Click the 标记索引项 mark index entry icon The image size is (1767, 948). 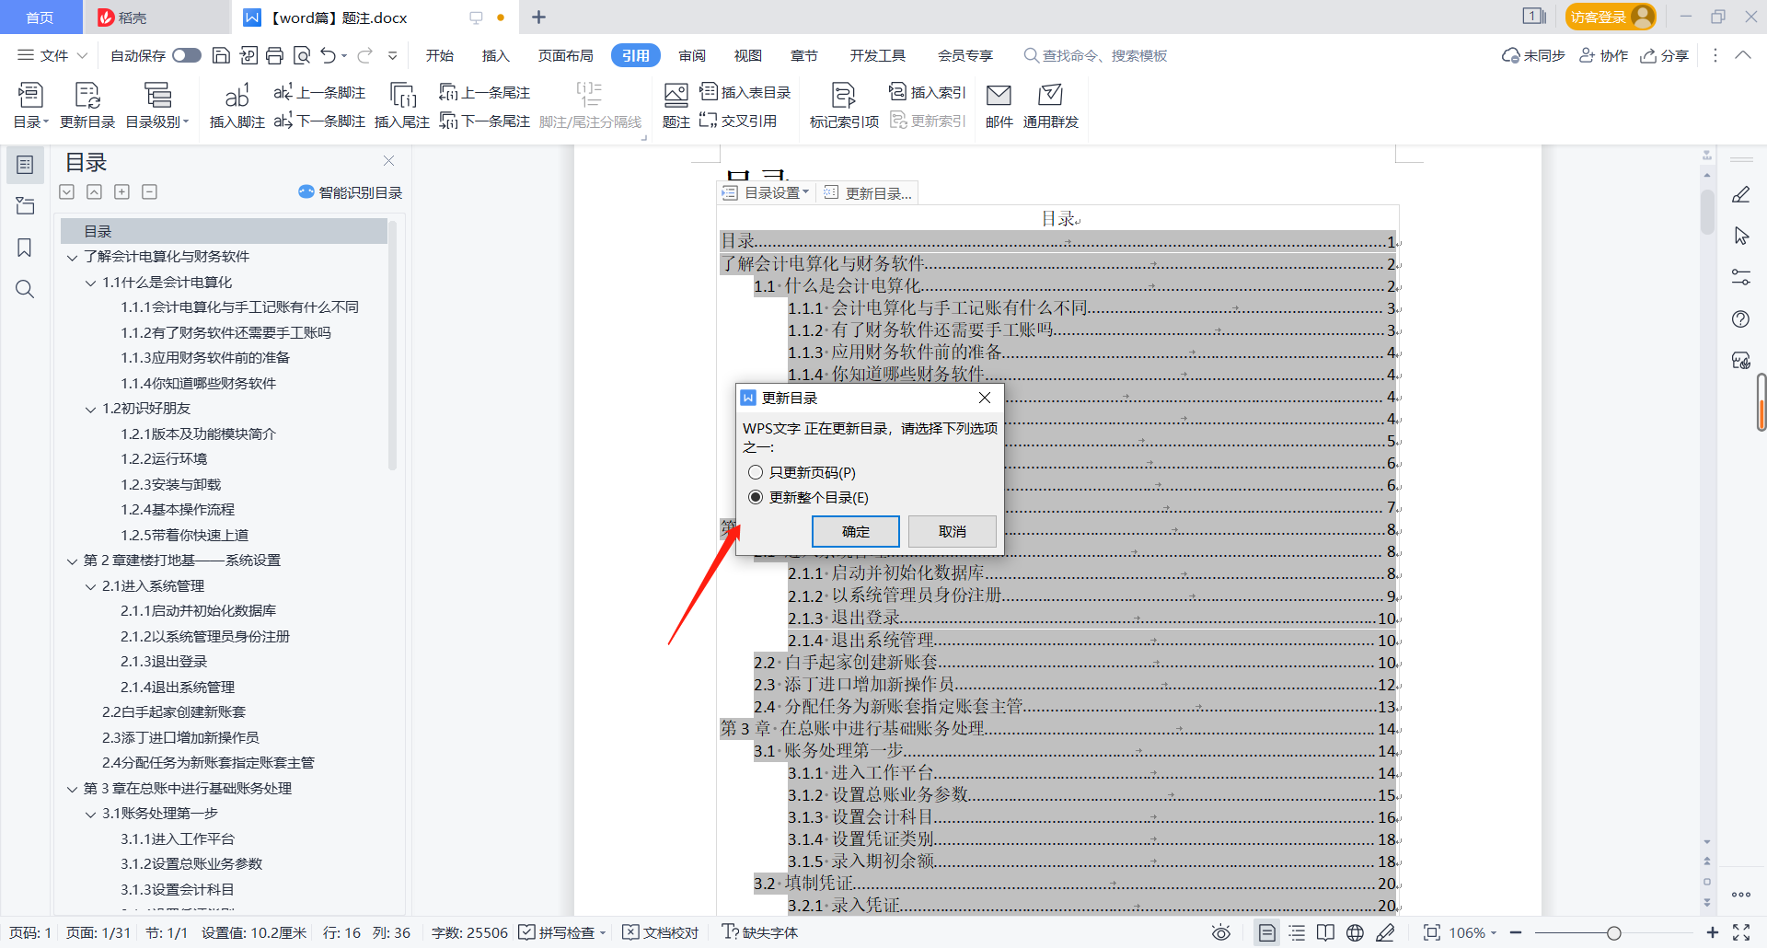844,105
